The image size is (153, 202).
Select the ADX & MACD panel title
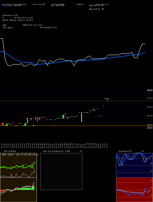[10, 151]
